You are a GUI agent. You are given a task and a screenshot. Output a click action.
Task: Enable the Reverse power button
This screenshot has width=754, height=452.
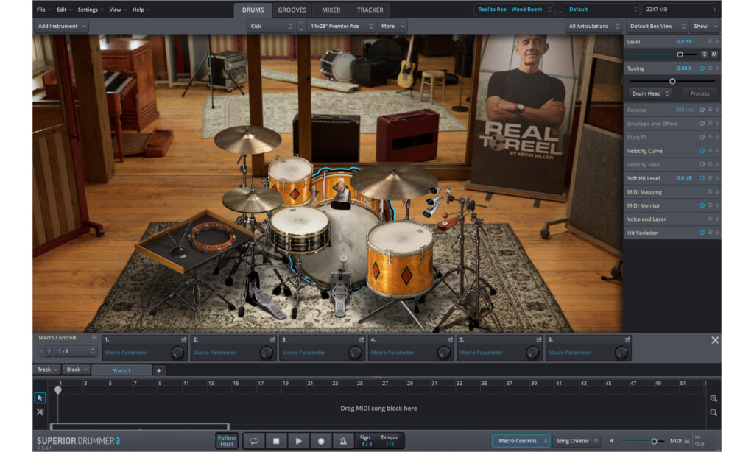702,110
